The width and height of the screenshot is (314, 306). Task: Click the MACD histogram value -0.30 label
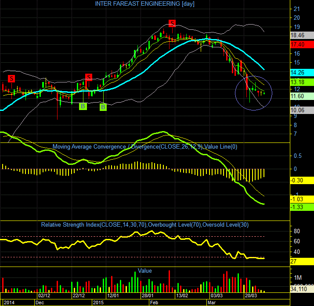(302, 181)
